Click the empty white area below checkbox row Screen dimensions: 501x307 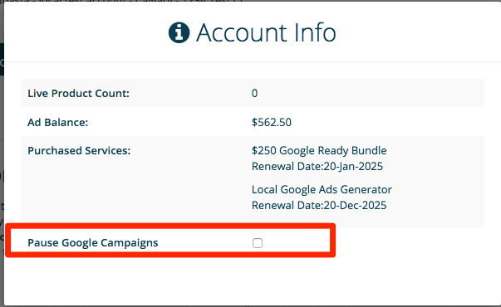click(253, 280)
